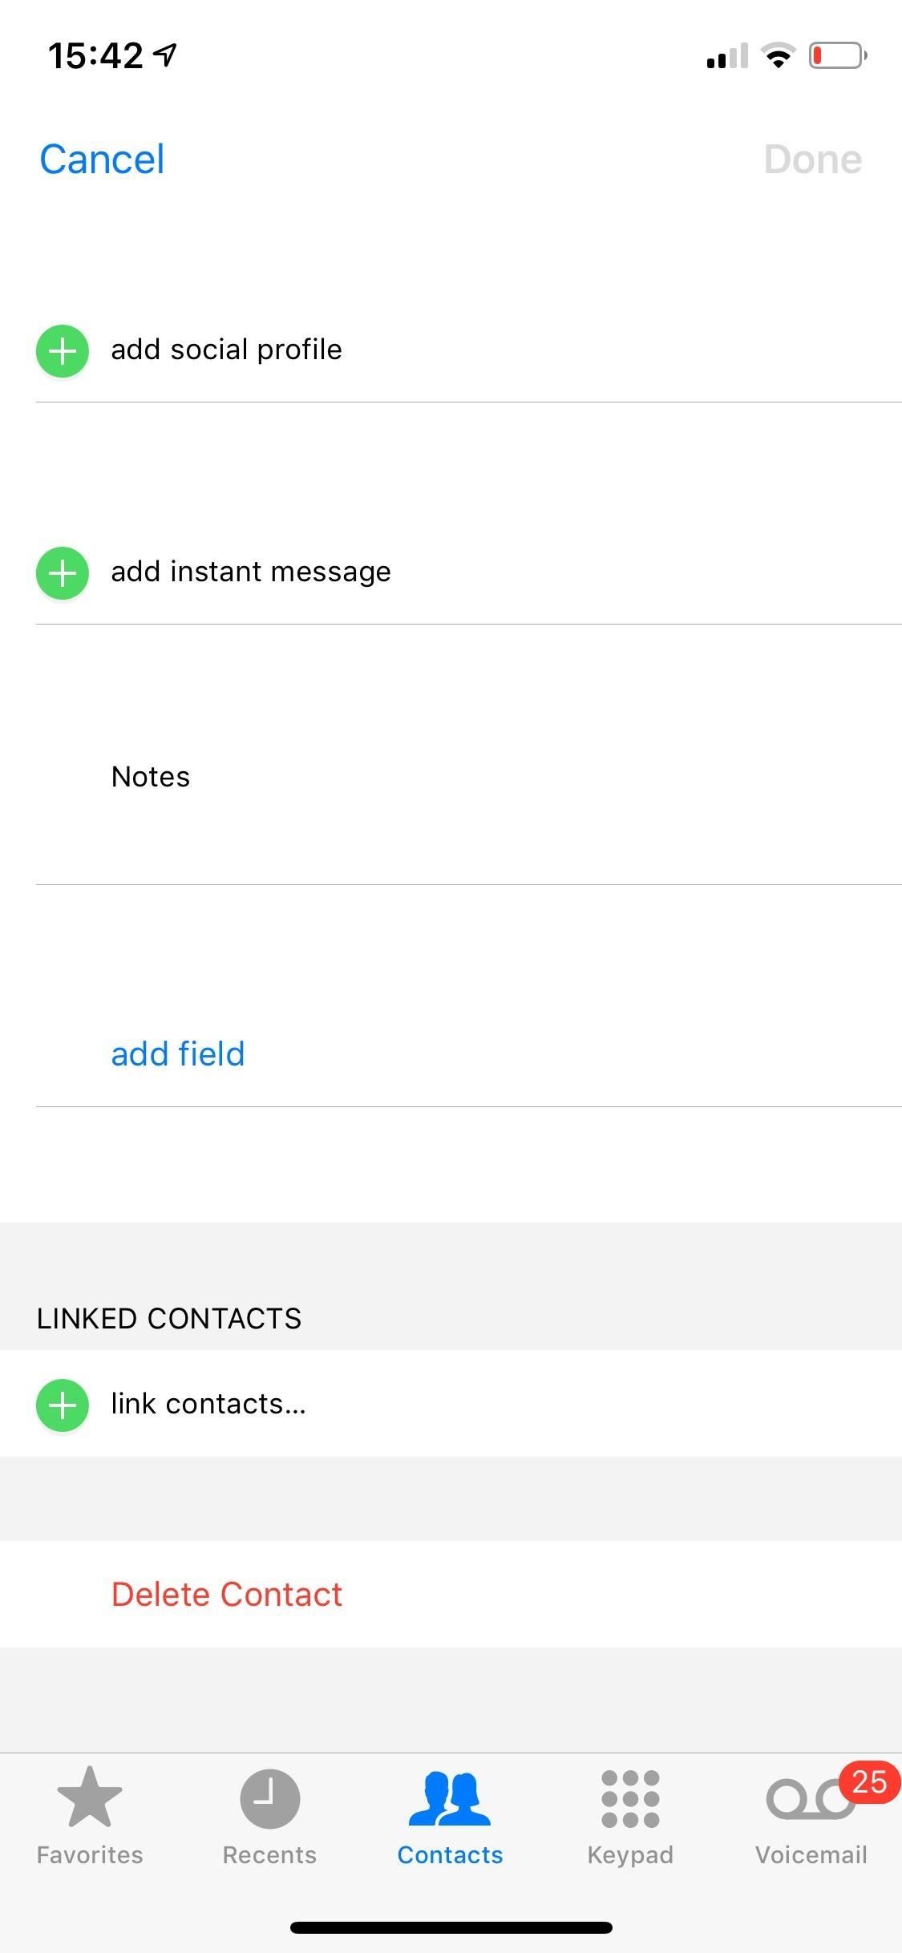The image size is (902, 1953).
Task: Expand contact fields with add field
Action: coord(177,1053)
